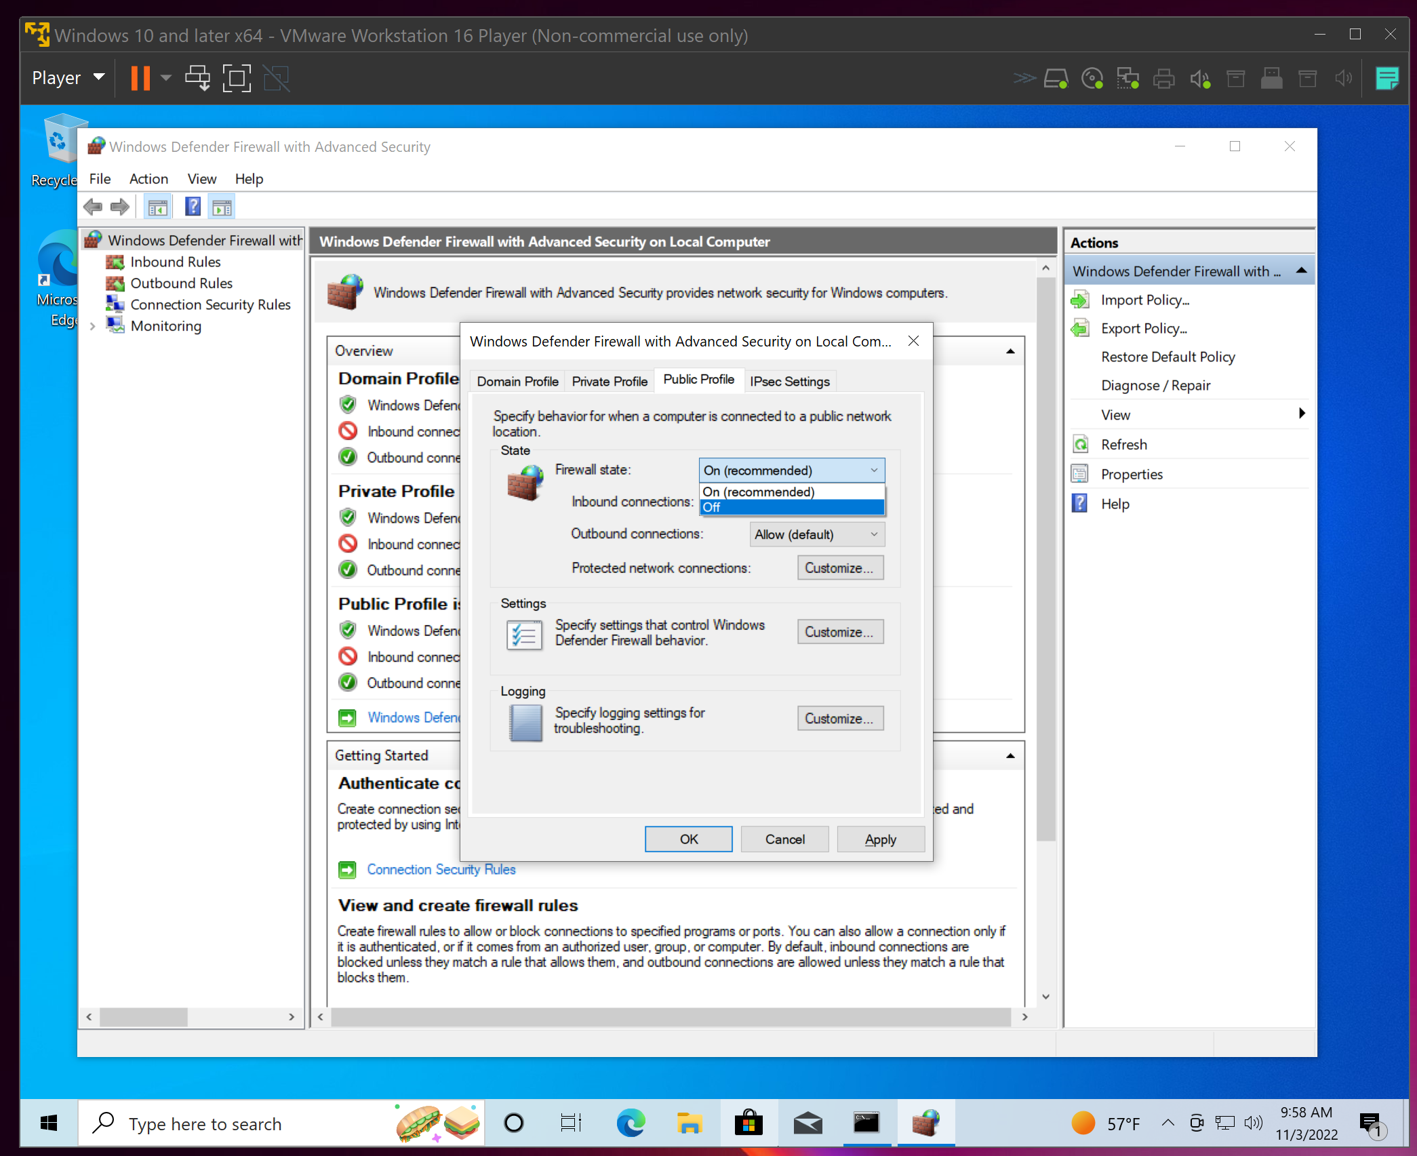Screen dimensions: 1417x1156
Task: Select Outbound Rules in the tree
Action: click(181, 283)
